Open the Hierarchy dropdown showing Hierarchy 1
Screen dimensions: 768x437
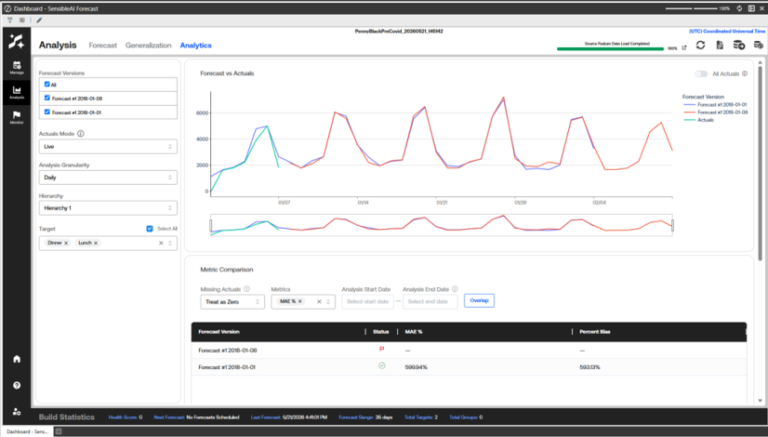click(108, 208)
